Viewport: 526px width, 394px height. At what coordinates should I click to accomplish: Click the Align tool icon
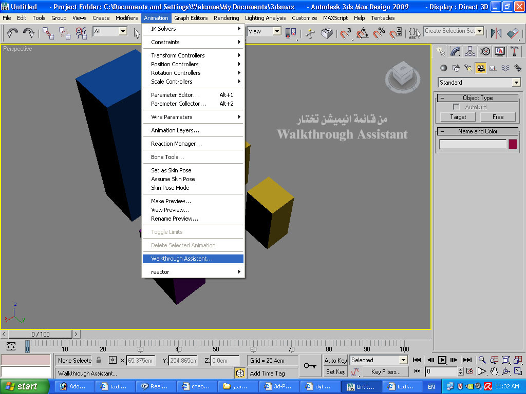513,33
